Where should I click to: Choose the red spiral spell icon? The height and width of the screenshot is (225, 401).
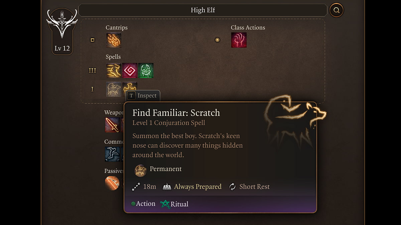[x=130, y=71]
